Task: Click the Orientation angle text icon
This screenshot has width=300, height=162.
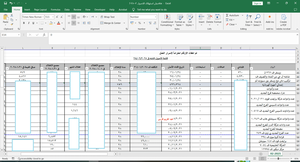Action: [x=84, y=17]
